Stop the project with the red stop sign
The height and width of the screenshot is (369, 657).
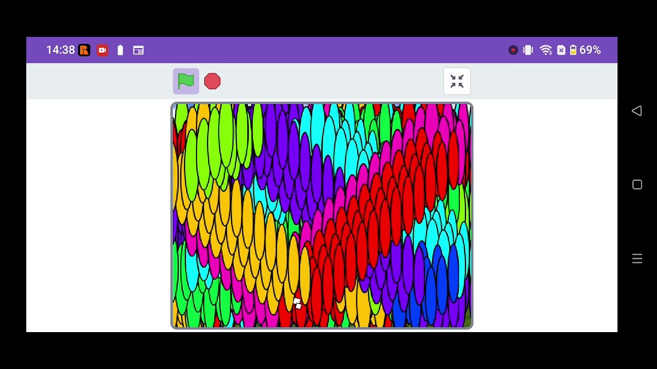(x=212, y=81)
